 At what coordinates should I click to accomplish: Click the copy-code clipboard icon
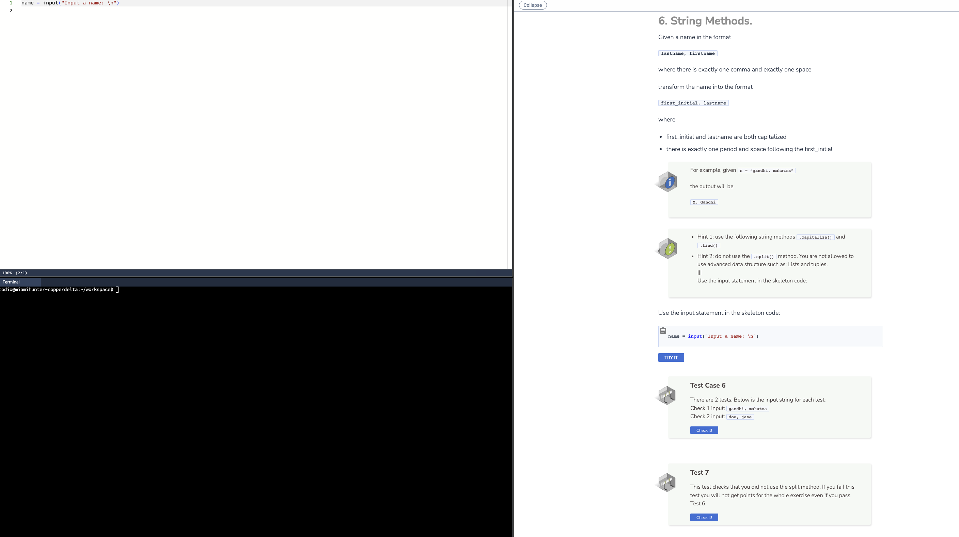(663, 330)
